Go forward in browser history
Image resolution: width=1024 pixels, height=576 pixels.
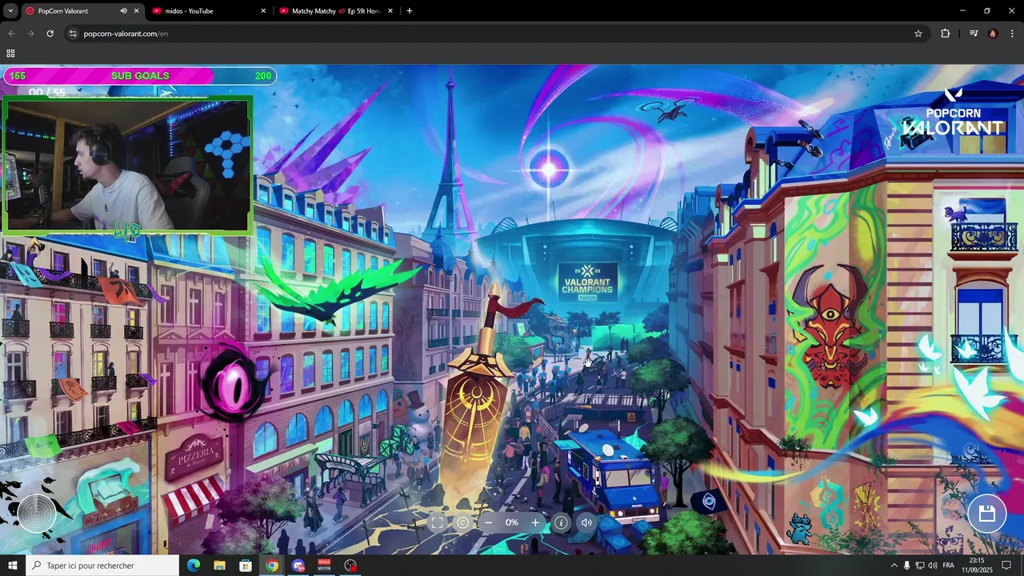tap(30, 34)
